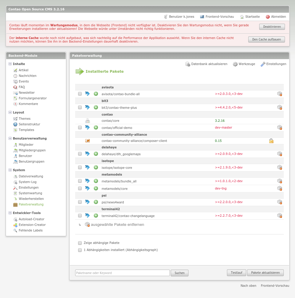Enable Zeige abhängige Pakete checkbox
295x298 pixels.
click(80, 243)
